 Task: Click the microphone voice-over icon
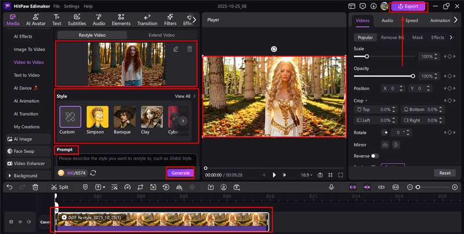tap(331, 187)
